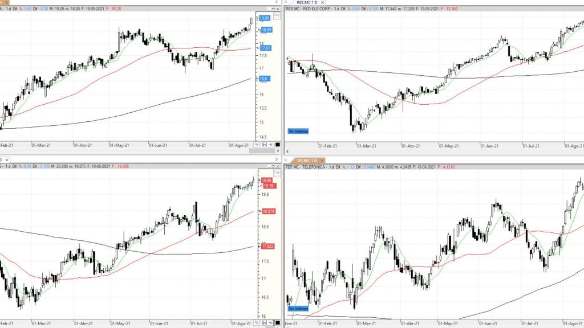Click 'Sin órdenes' label on Telefonica chart
Viewport: 584px width, 328px height.
coord(298,309)
